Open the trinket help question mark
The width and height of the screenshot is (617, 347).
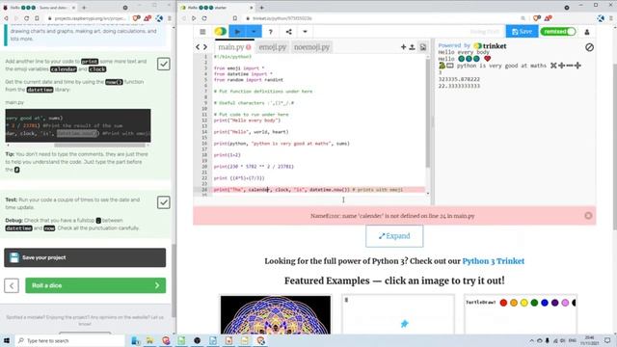click(271, 32)
